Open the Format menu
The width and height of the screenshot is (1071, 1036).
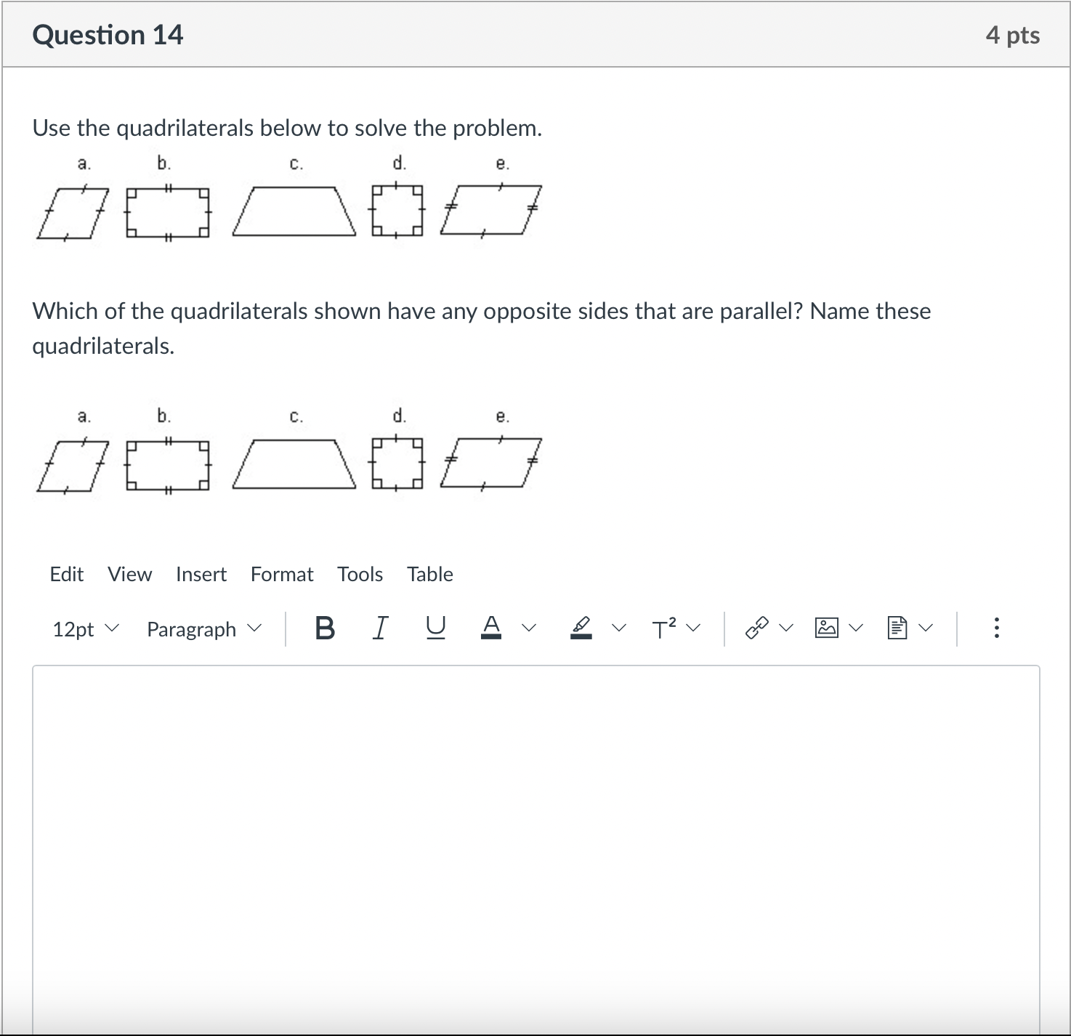pos(281,574)
